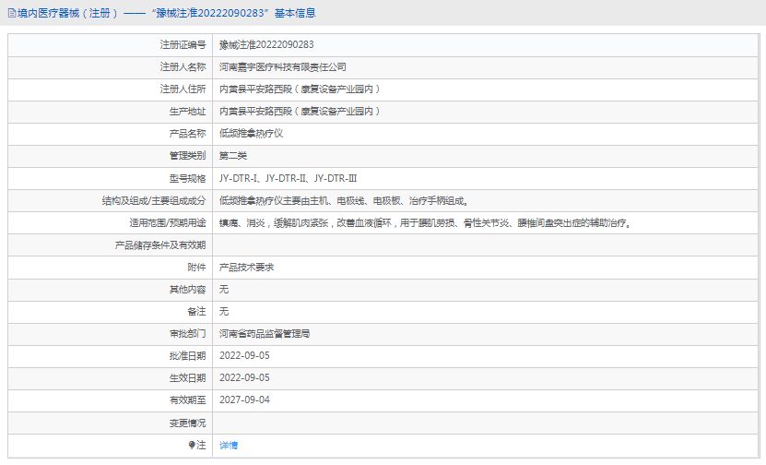The width and height of the screenshot is (766, 465).
Task: Click the 适用范围/预期用途 label
Action: 168,223
